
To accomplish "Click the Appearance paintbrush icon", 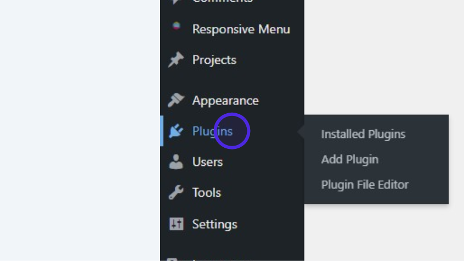I will 176,101.
